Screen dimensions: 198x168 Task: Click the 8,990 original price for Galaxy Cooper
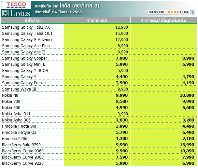point(188,58)
